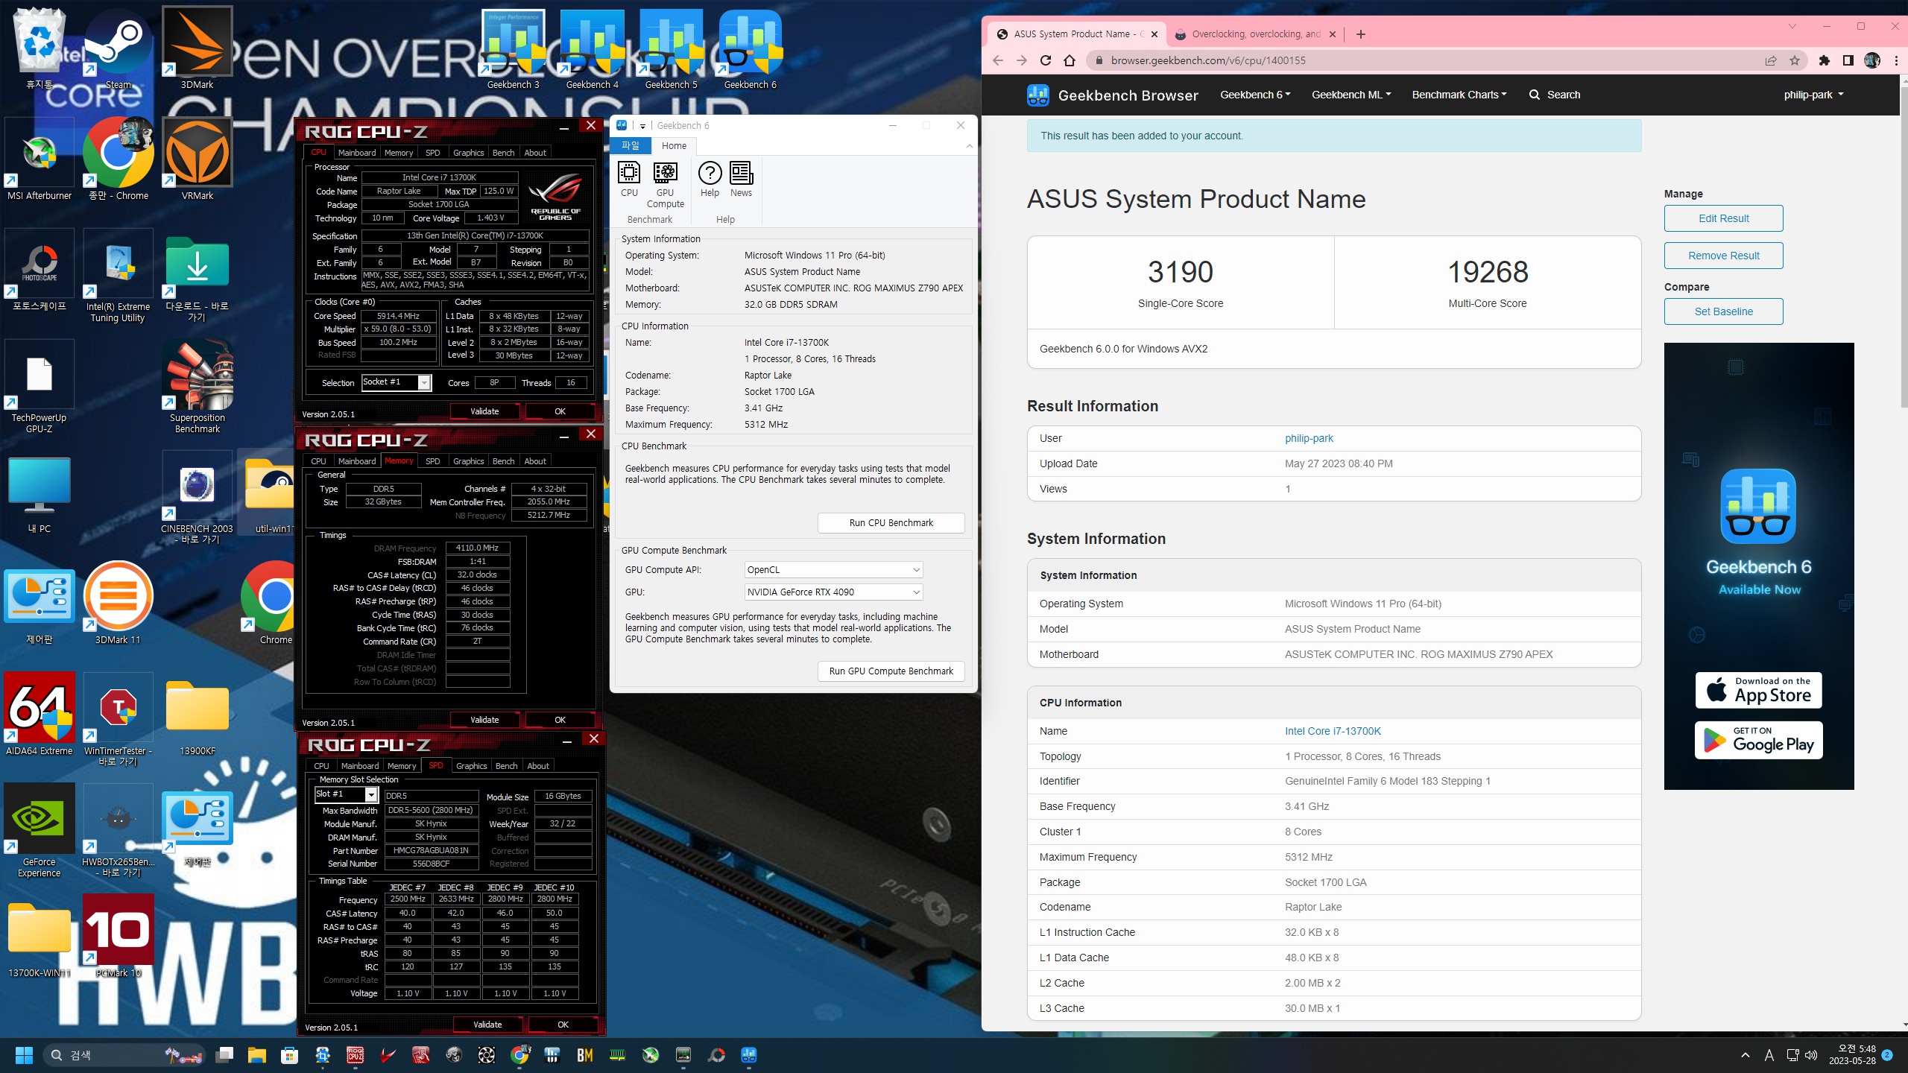Show hidden system tray icons chevron
Screen dimensions: 1908x1073
tap(1745, 1055)
